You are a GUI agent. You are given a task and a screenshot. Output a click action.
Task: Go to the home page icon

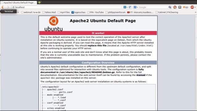(x=175, y=7)
